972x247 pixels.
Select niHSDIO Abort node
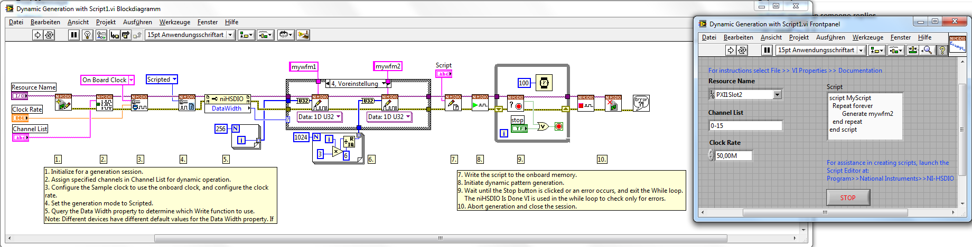[586, 103]
